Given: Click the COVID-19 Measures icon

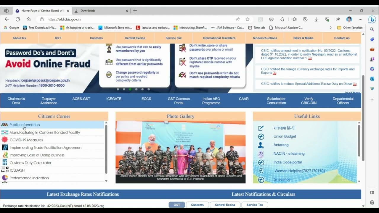Looking at the screenshot, I should [x=5, y=140].
